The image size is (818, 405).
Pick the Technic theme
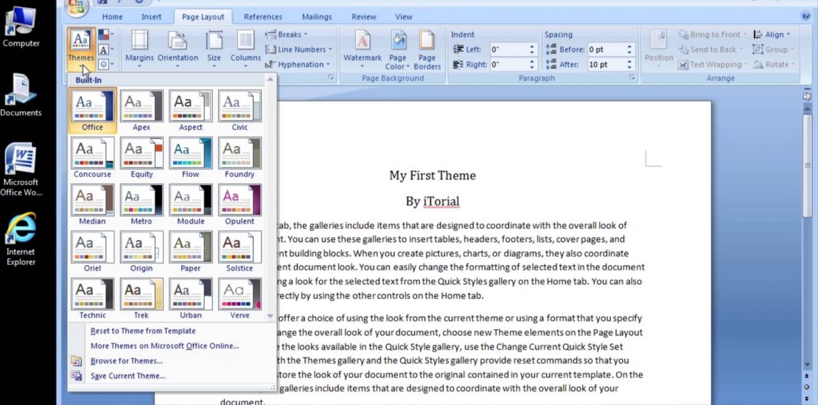pos(92,297)
